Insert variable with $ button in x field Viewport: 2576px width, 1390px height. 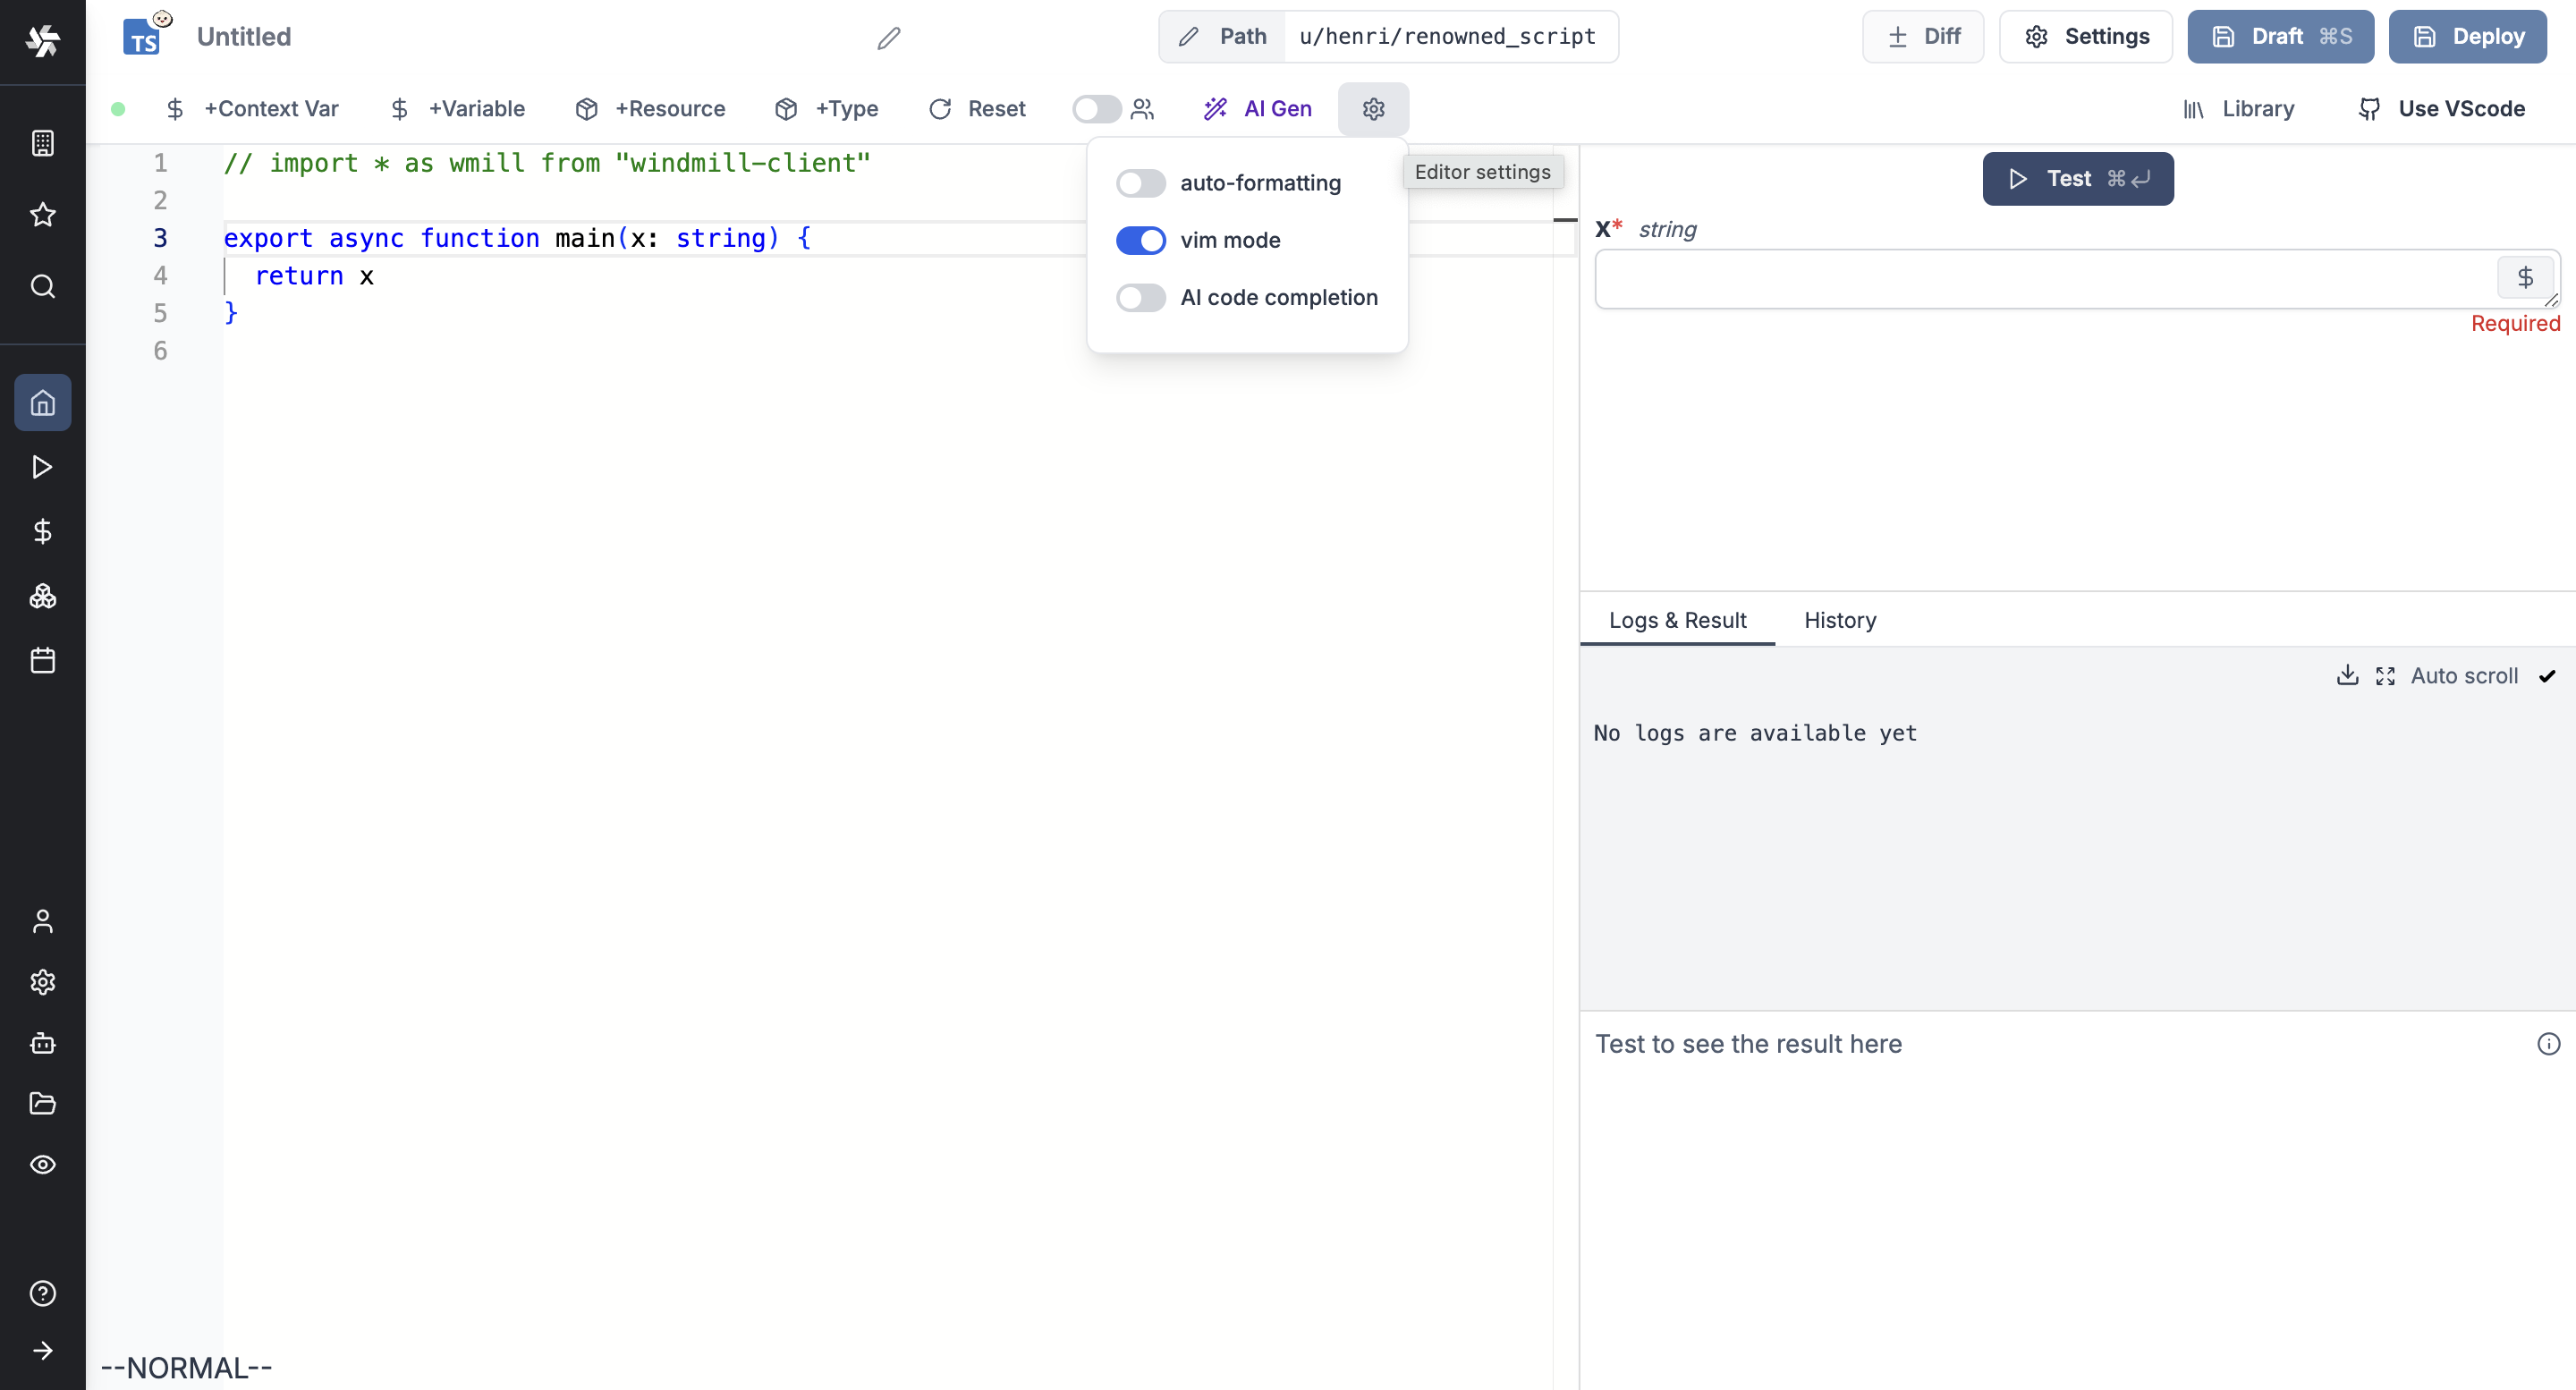click(x=2524, y=278)
